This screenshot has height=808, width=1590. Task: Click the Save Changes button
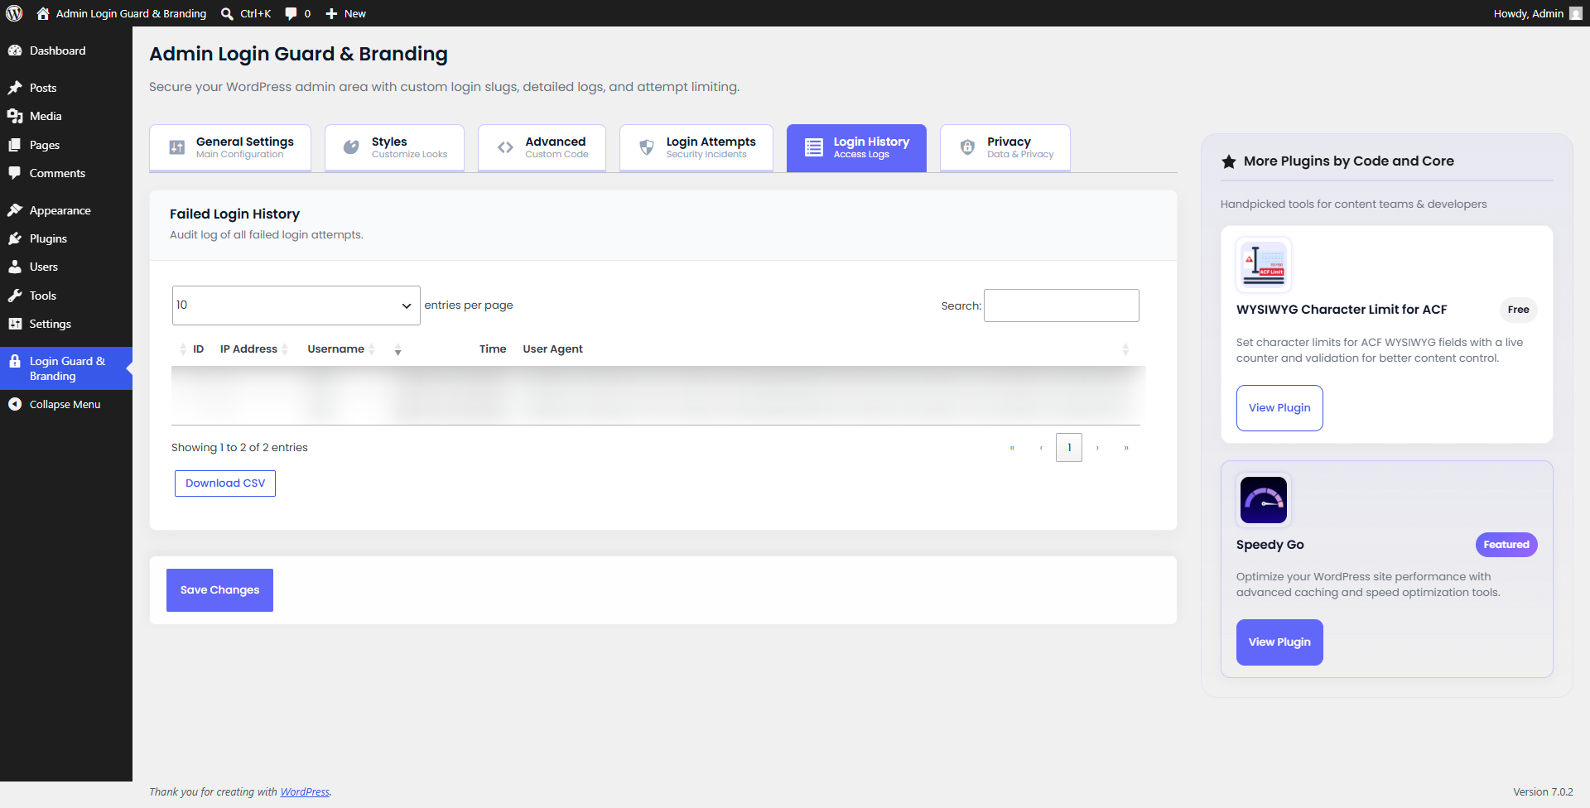click(x=219, y=590)
